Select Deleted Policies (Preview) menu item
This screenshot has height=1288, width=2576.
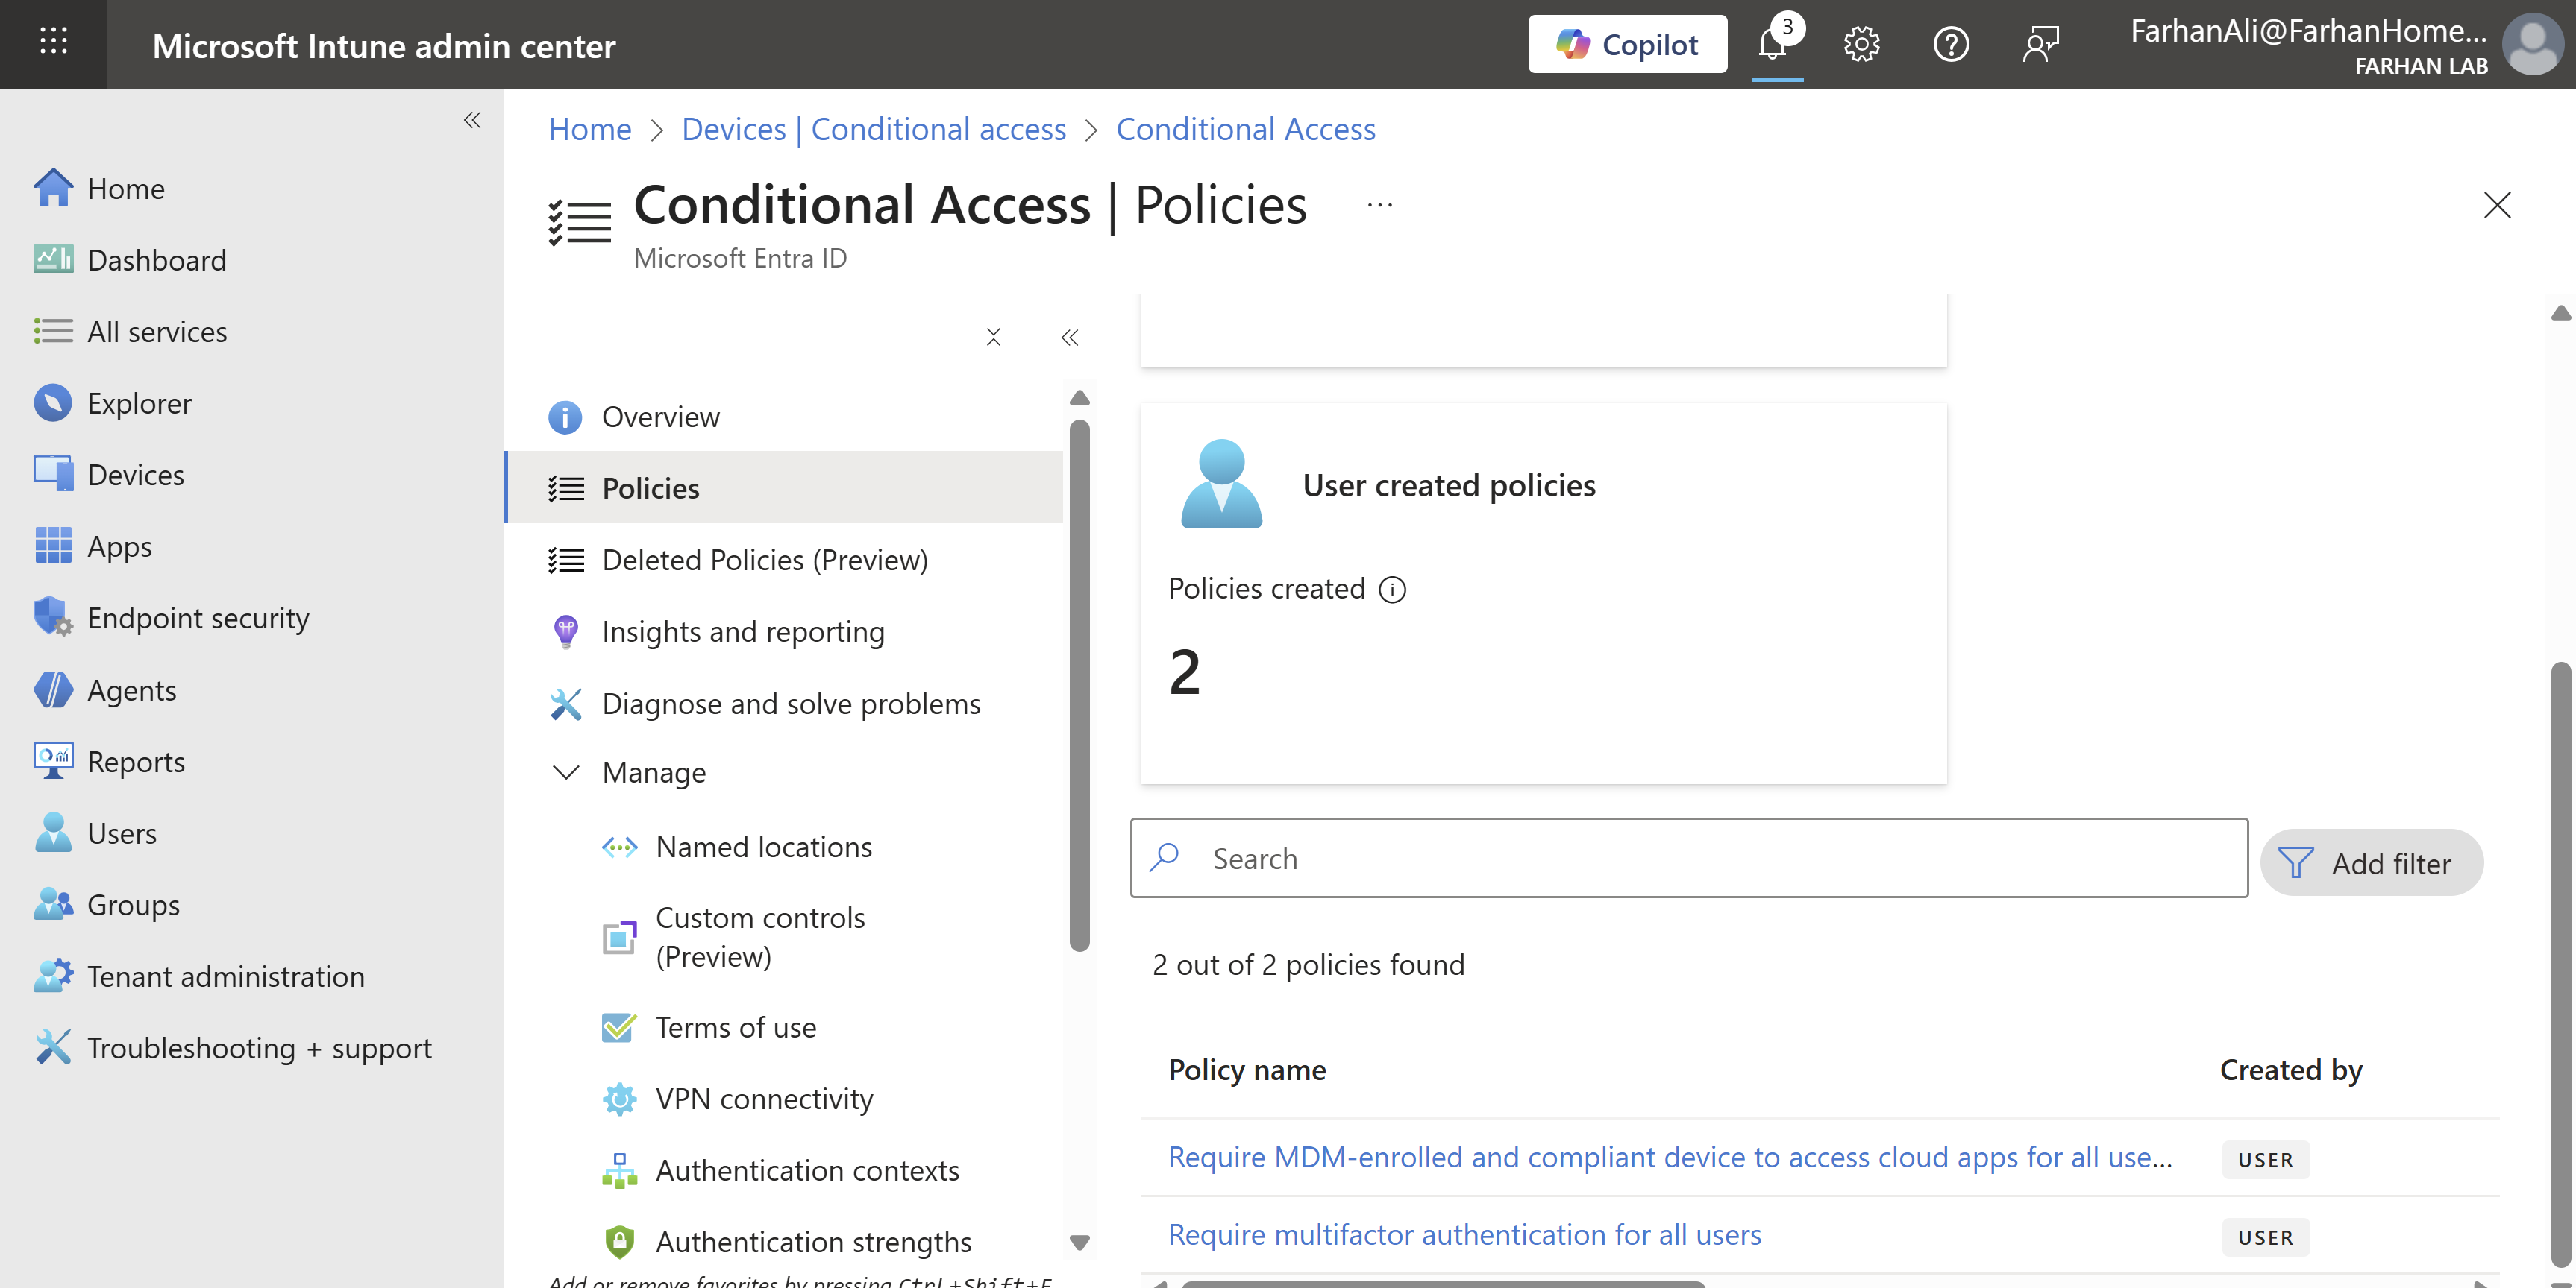(764, 561)
